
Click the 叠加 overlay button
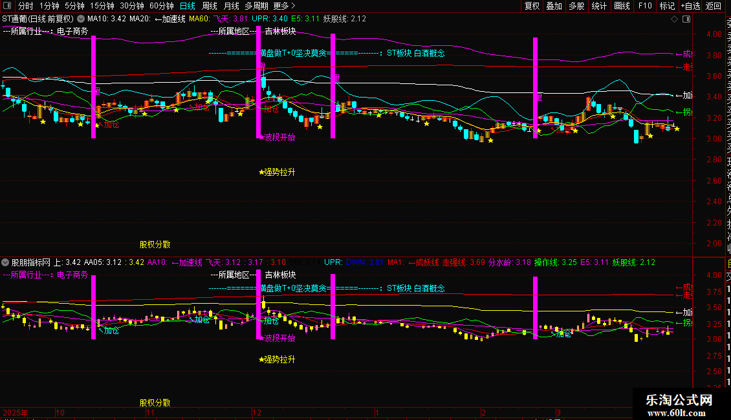pos(554,6)
